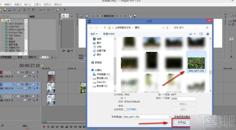Click the preview on external monitor icon
The width and height of the screenshot is (236, 130).
pos(87,16)
